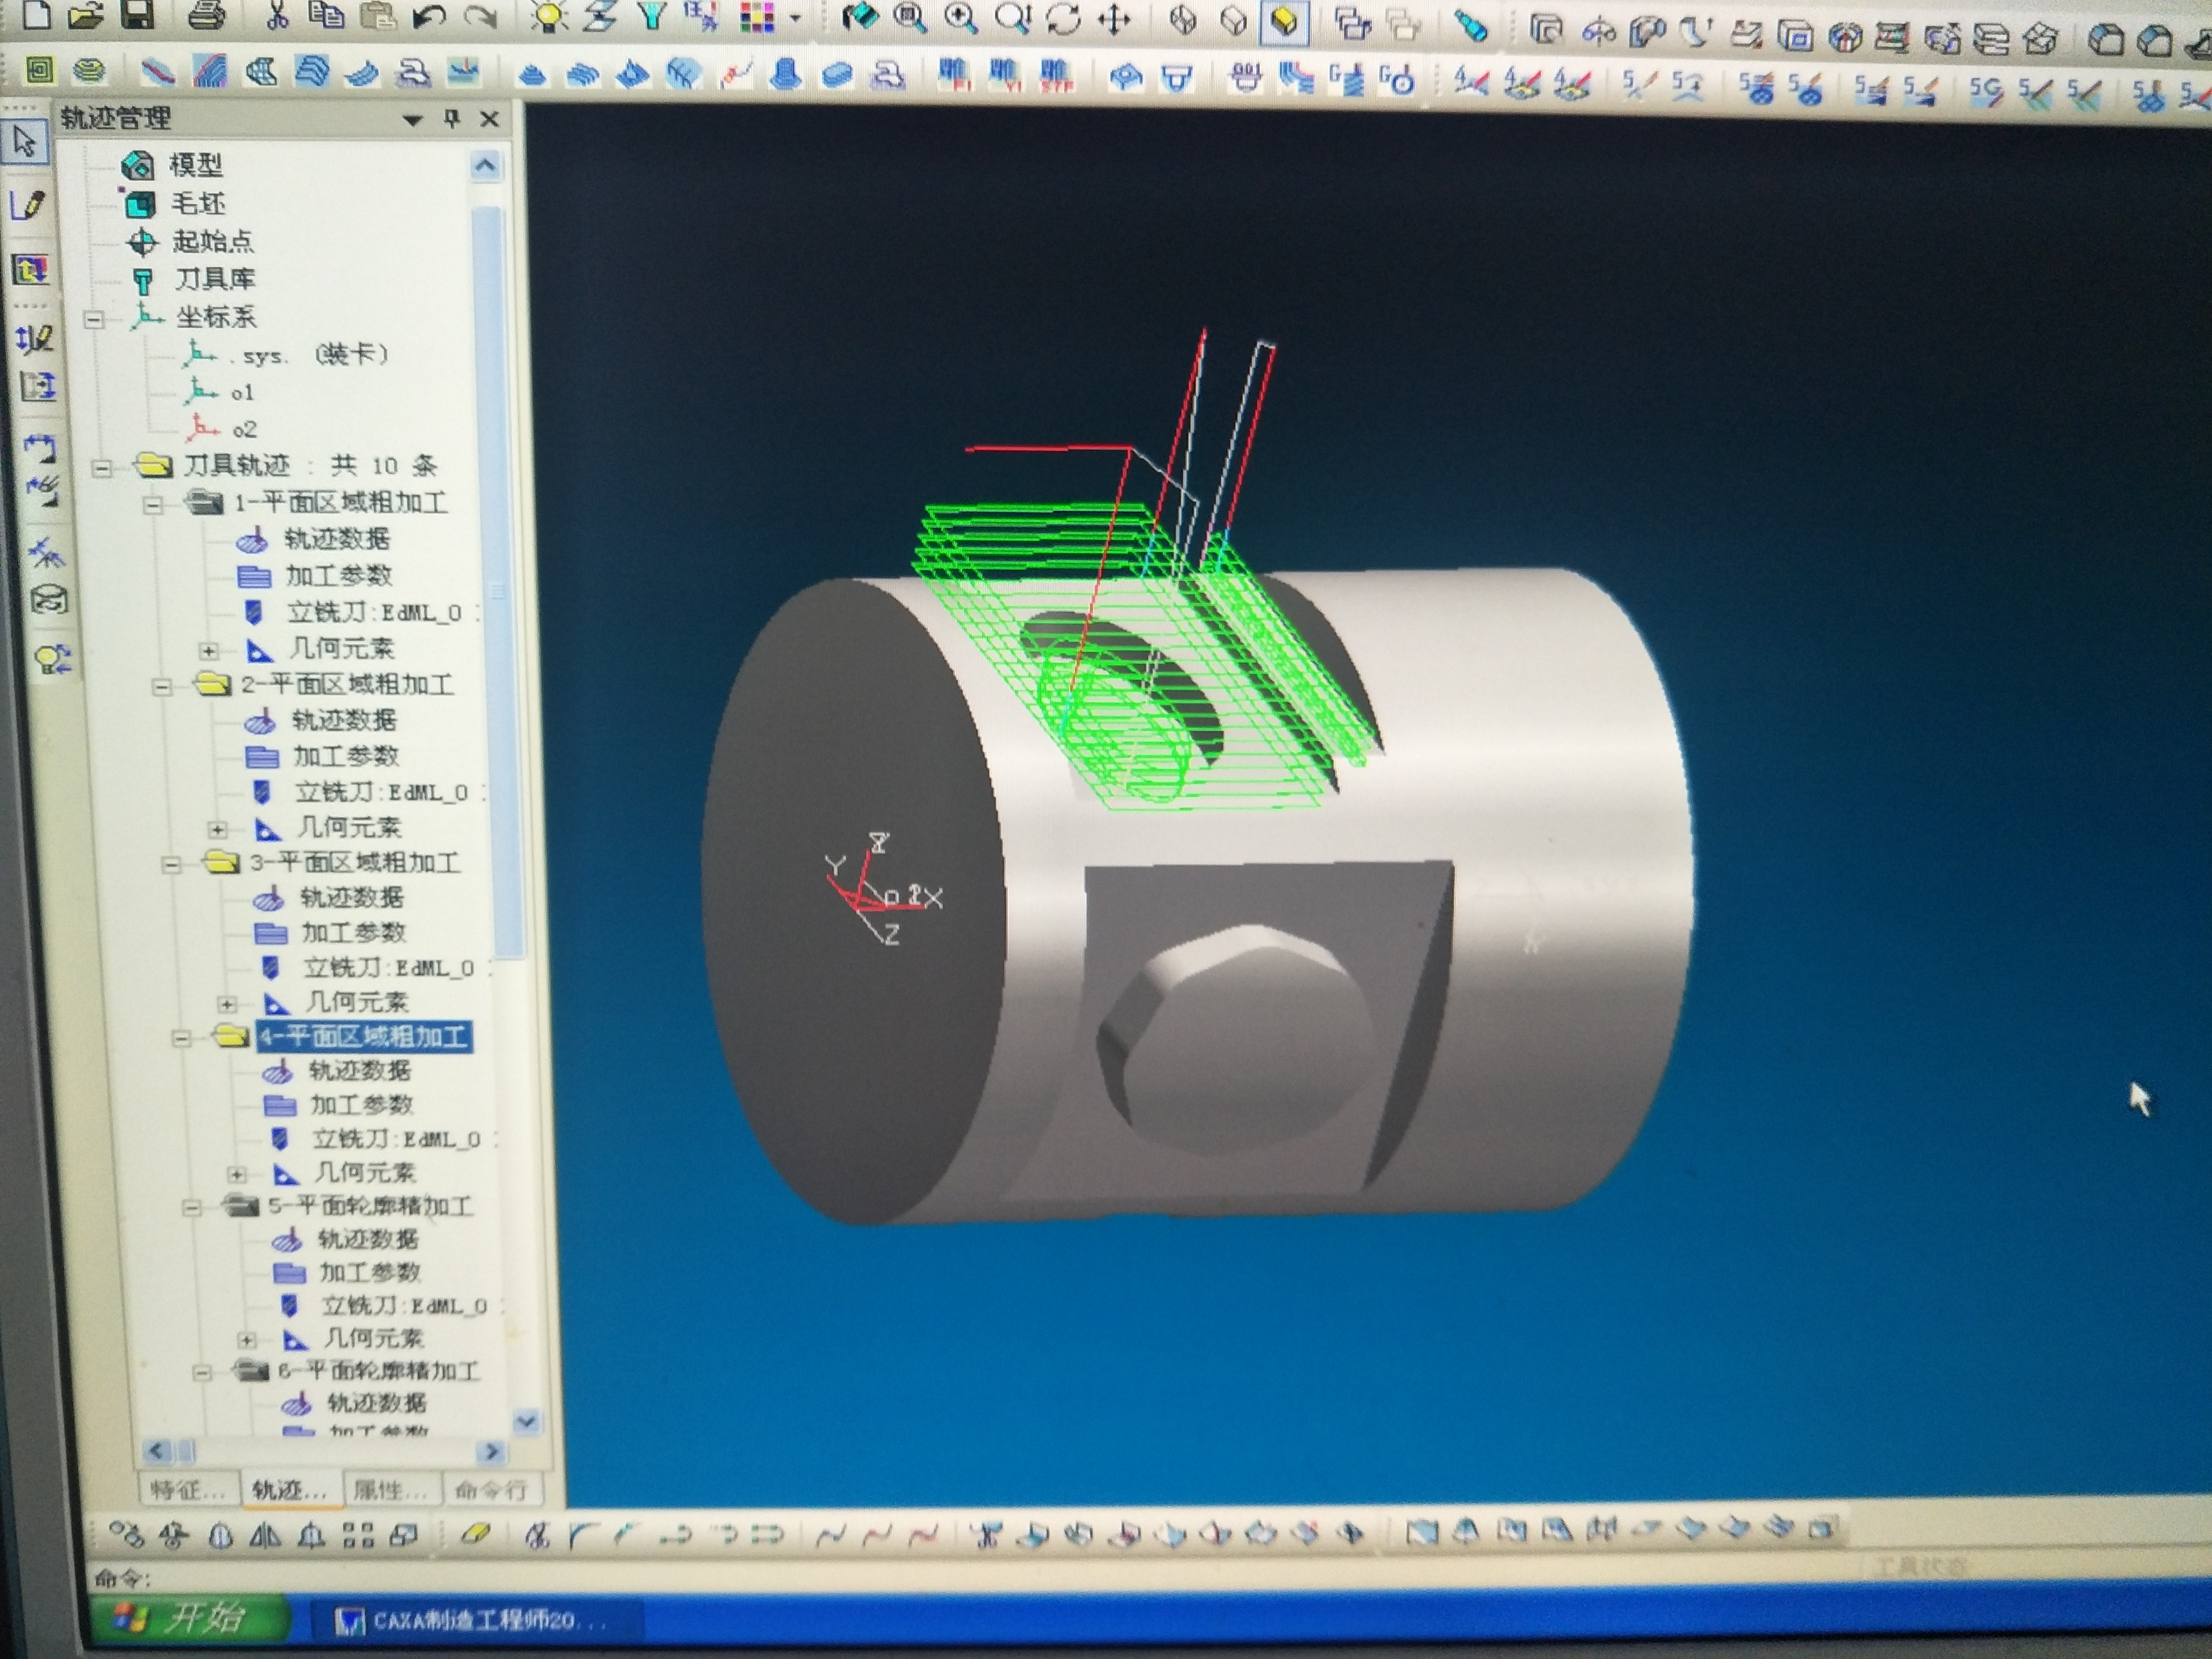Image resolution: width=2212 pixels, height=1659 pixels.
Task: Expand 几何元素 under 1-平面区域粗加工
Action: click(x=208, y=651)
